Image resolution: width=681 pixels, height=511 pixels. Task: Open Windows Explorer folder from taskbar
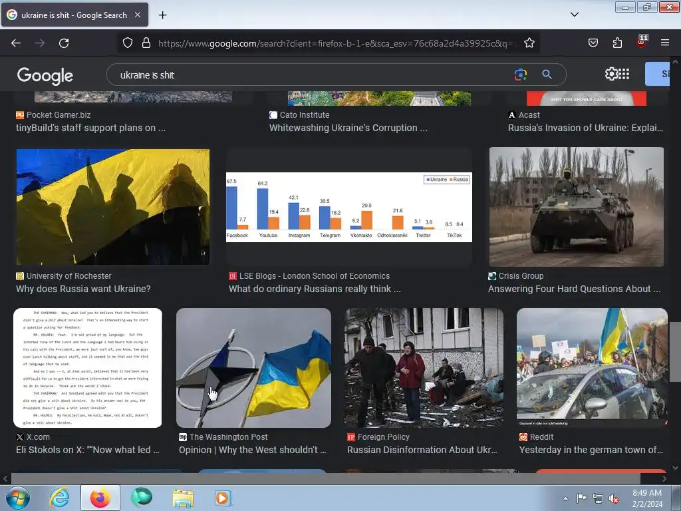pos(183,498)
